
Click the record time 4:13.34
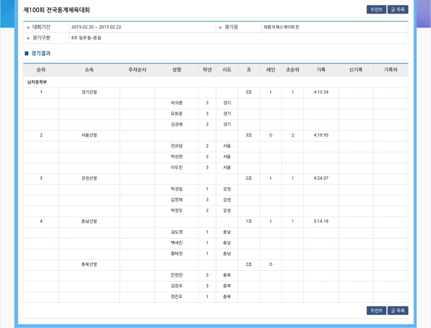tap(321, 92)
